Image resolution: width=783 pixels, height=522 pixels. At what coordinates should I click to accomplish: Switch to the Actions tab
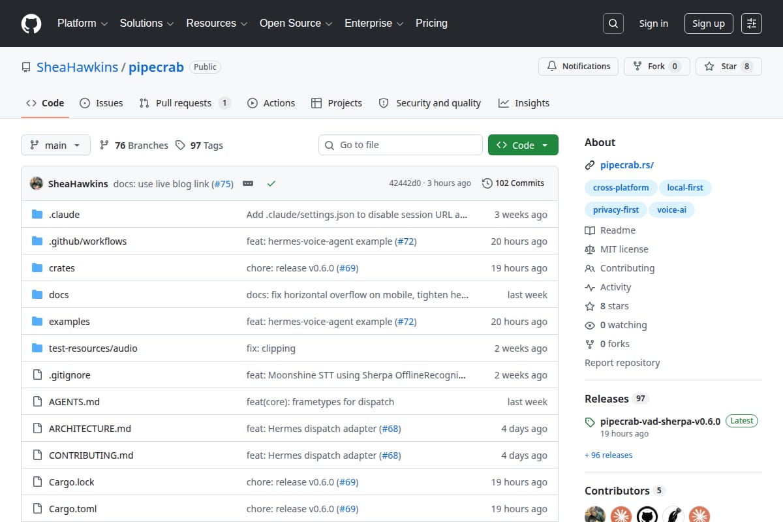[x=271, y=103]
